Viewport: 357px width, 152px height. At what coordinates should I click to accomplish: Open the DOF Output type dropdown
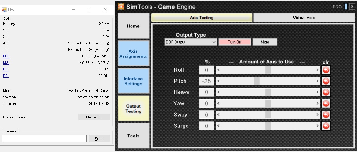[x=191, y=42]
